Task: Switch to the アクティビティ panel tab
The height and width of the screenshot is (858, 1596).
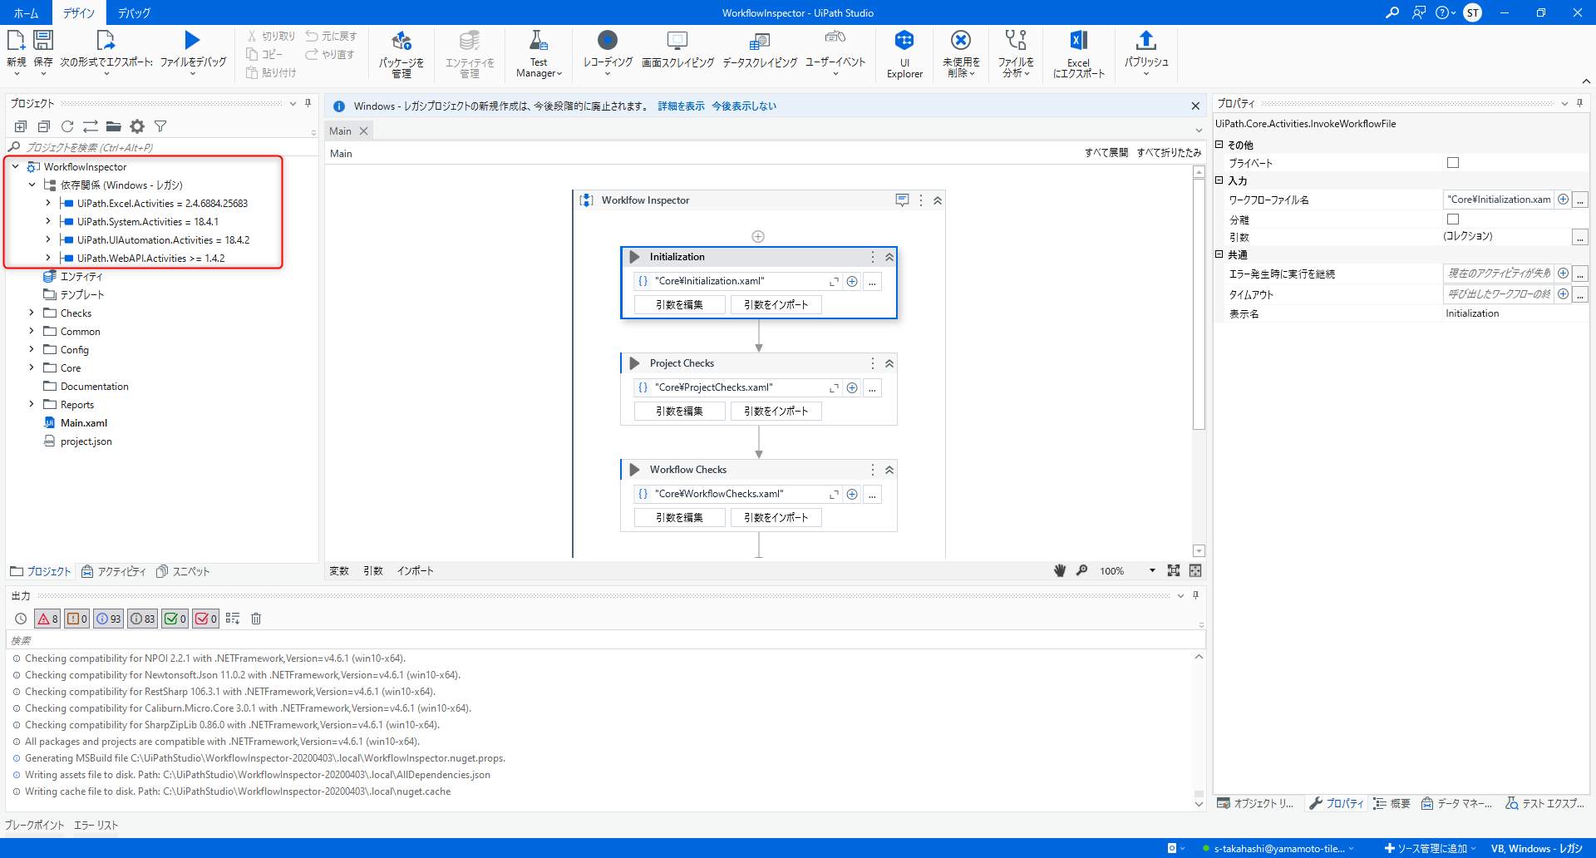Action: click(x=113, y=572)
